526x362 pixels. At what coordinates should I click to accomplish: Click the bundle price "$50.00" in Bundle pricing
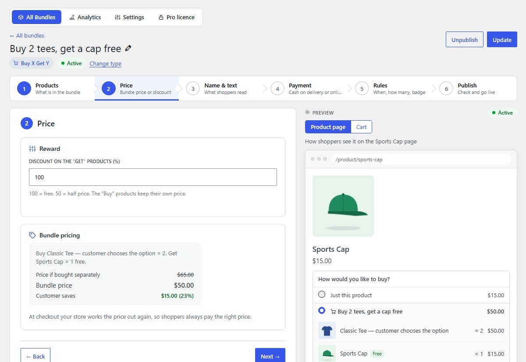184,285
